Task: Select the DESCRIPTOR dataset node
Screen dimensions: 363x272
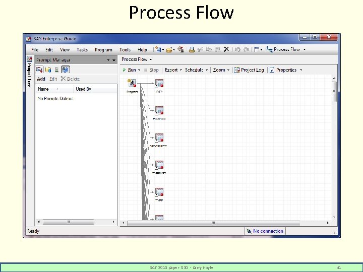Action: tap(159, 140)
